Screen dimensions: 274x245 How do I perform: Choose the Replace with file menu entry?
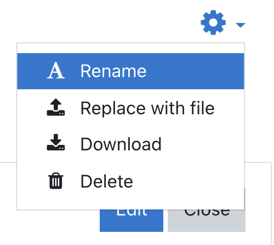click(130, 108)
